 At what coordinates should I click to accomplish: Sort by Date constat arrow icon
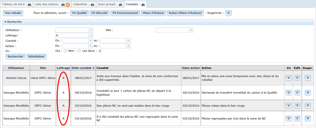pyautogui.click(x=94, y=68)
